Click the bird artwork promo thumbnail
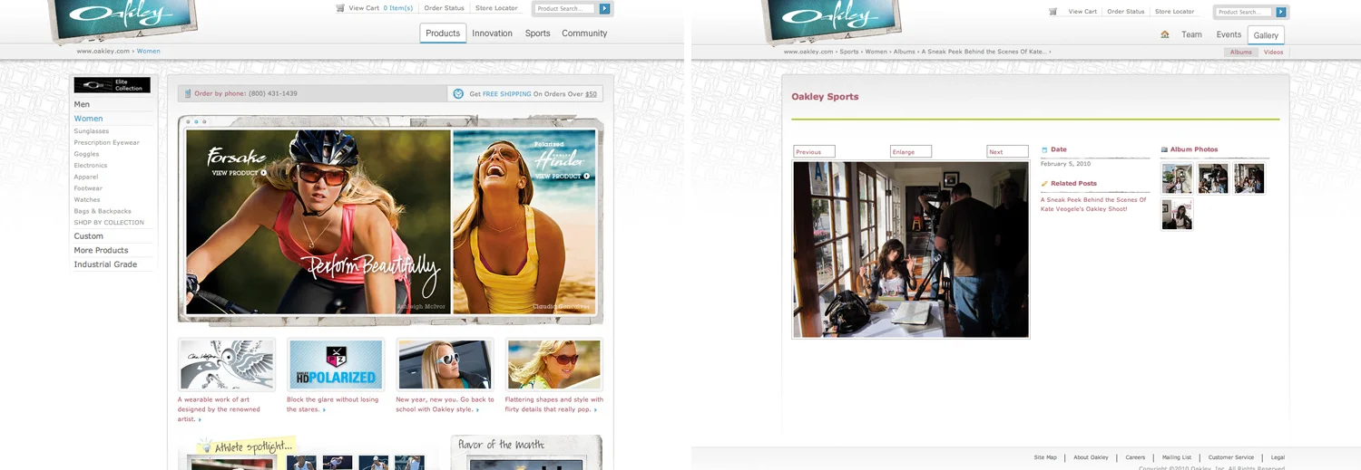This screenshot has width=1361, height=470. (x=226, y=365)
